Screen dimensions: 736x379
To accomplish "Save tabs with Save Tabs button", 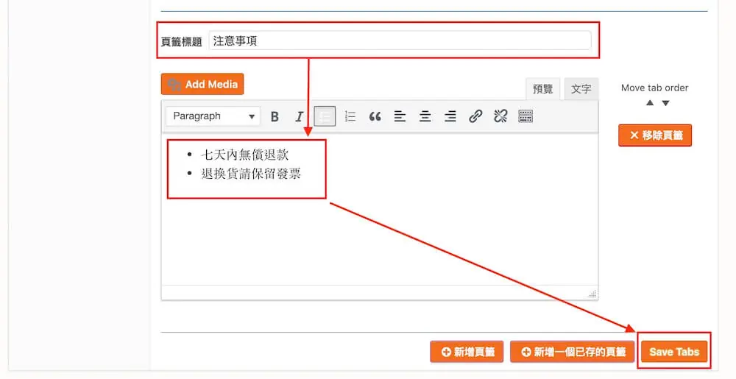I will tap(674, 352).
